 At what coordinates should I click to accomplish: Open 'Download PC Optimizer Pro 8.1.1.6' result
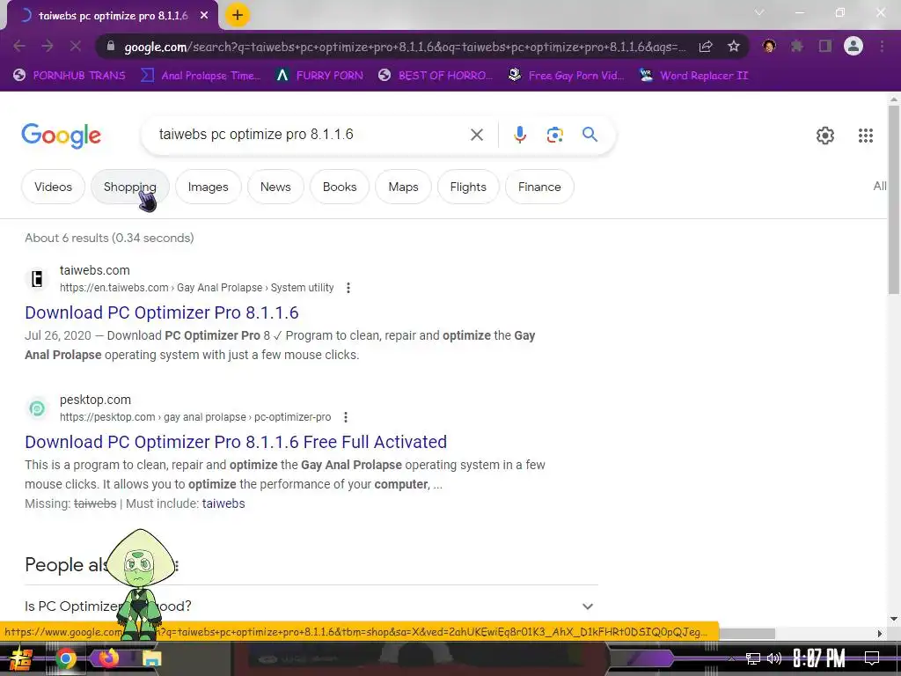point(162,312)
